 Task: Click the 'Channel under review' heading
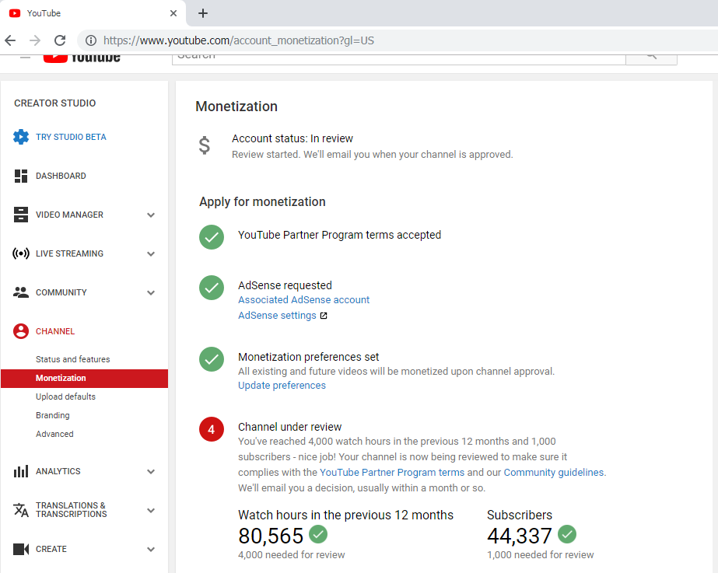tap(290, 427)
